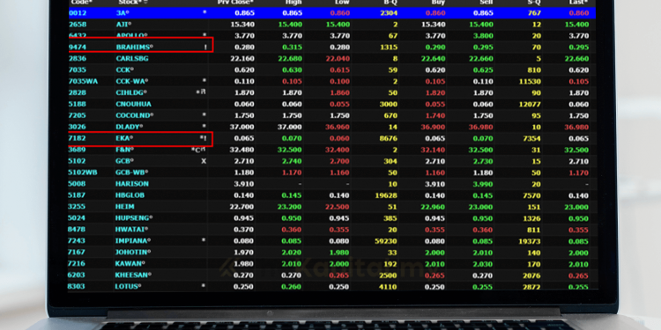Open the CNOUHUA stock name
Image resolution: width=661 pixels, height=330 pixels.
pyautogui.click(x=133, y=104)
